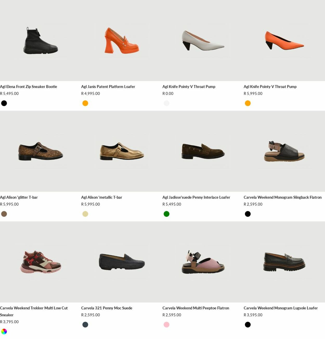Open Carvela Weekend Monogram Slingback Flatron title
The width and height of the screenshot is (325, 339).
point(283,197)
